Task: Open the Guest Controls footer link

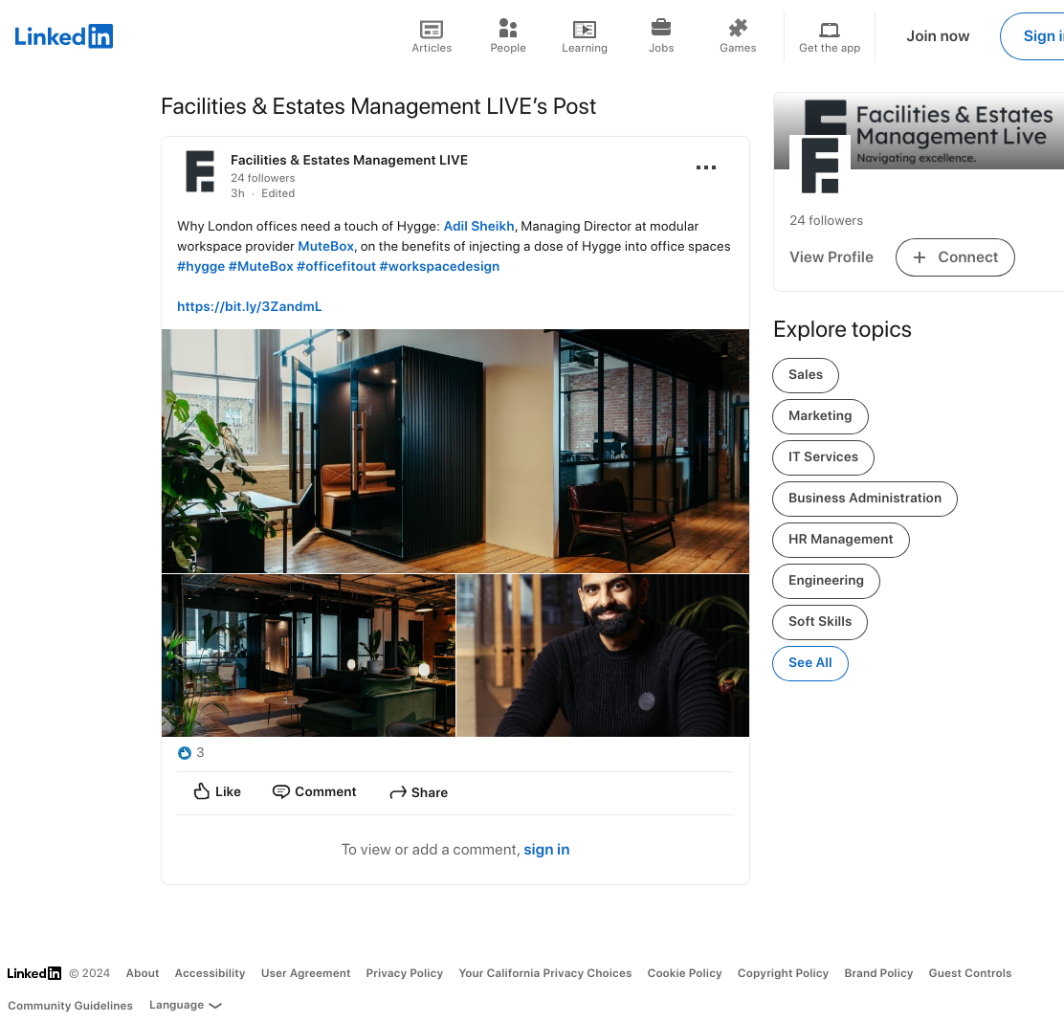Action: (969, 973)
